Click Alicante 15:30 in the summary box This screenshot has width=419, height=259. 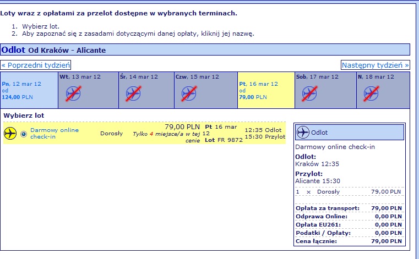[x=318, y=181]
